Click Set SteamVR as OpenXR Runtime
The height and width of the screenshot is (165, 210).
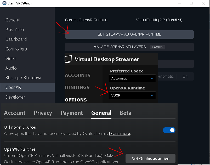[129, 34]
